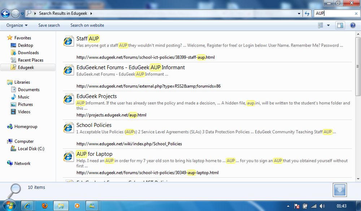Show hidden tray icons arrow
The width and height of the screenshot is (361, 211).
pyautogui.click(x=288, y=206)
